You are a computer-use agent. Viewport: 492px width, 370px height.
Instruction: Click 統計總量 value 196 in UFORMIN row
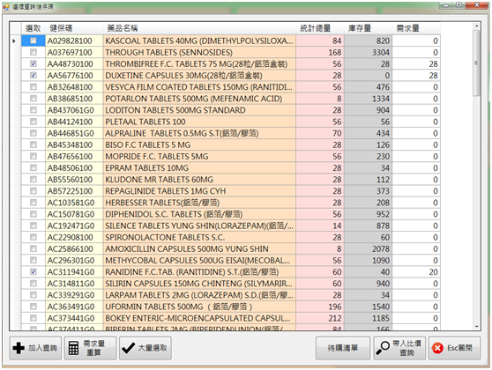click(x=320, y=307)
